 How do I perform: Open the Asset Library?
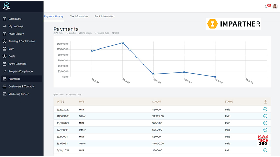point(16,34)
